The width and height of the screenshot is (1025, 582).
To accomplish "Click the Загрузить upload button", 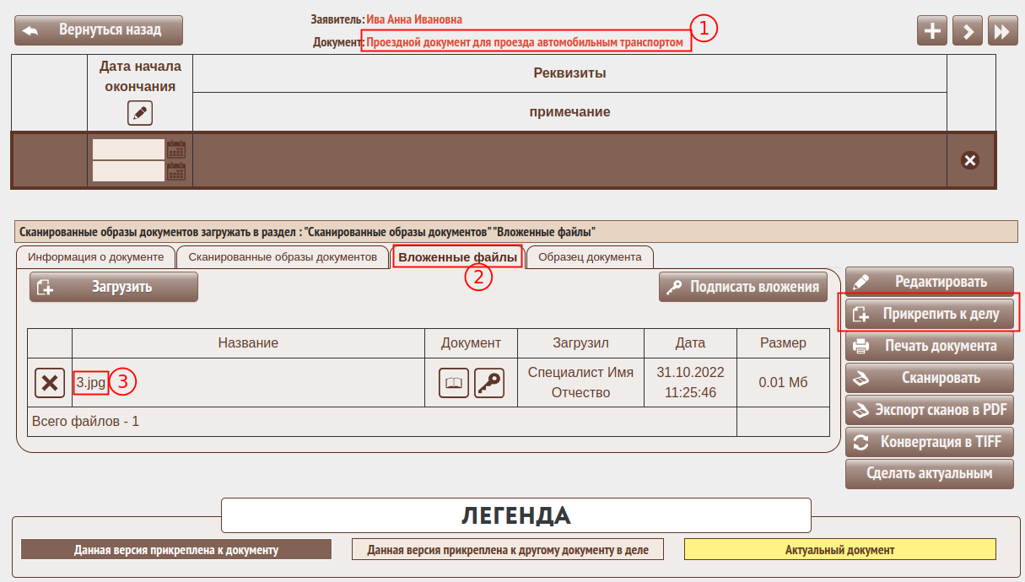I will [x=114, y=287].
